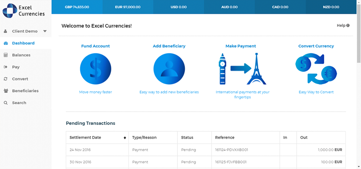
Task: Sort by Settlement Date column arrow
Action: click(125, 138)
